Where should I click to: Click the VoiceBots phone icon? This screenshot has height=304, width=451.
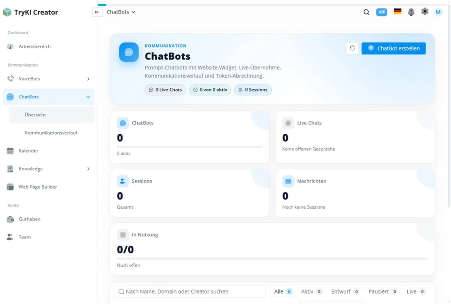pyautogui.click(x=10, y=78)
